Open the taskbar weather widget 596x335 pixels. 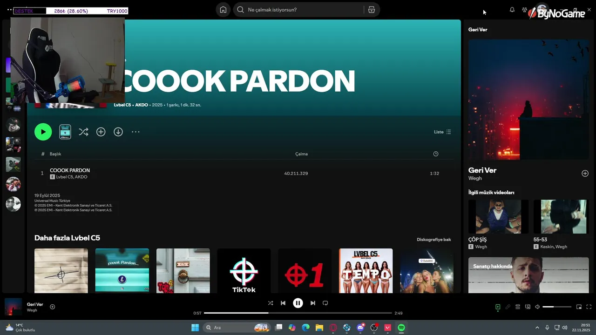(x=20, y=328)
